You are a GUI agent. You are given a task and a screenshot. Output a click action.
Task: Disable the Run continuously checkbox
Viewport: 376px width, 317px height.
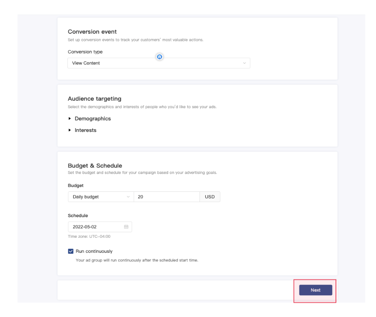coord(70,251)
